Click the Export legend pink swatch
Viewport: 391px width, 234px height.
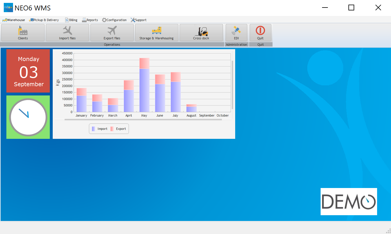(x=112, y=129)
